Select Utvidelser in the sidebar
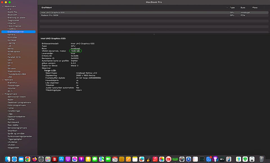The width and height of the screenshot is (270, 163). click(x=13, y=142)
